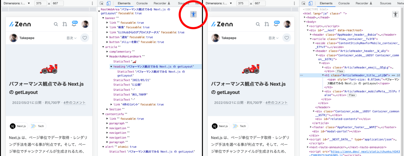The width and height of the screenshot is (404, 156).
Task: Expand the complementary node in the accessibility tree
Action: tap(107, 52)
